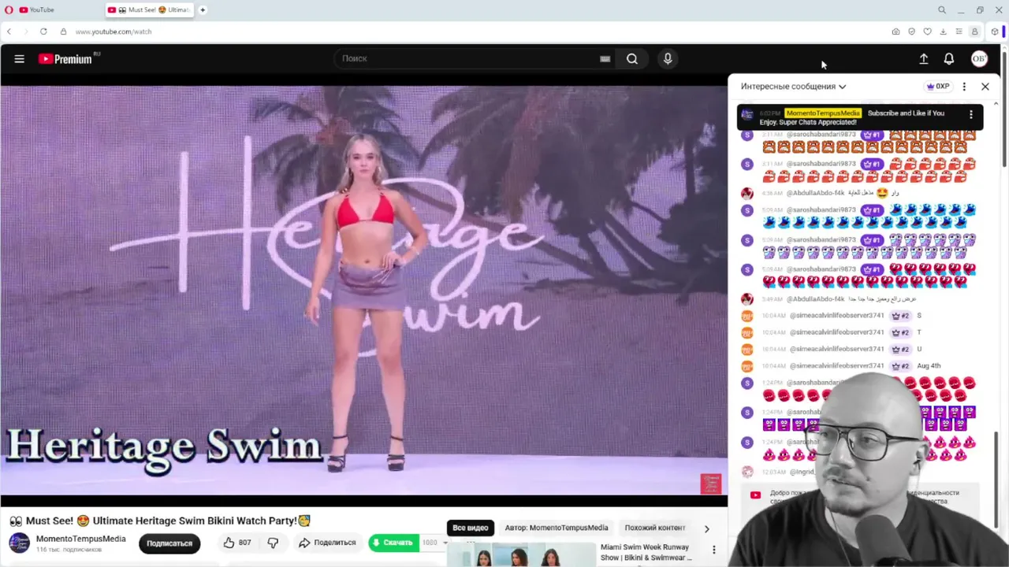Search tabs using the browser magnifier
Screen dimensions: 1009x567
click(942, 10)
